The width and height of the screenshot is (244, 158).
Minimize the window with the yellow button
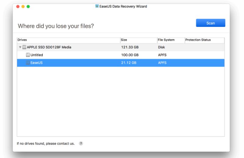23,6
